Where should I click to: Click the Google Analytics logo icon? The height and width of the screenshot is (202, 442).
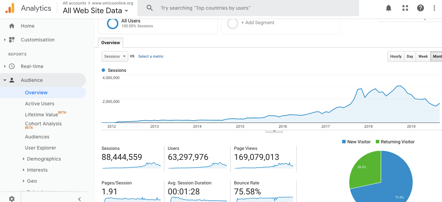point(10,8)
